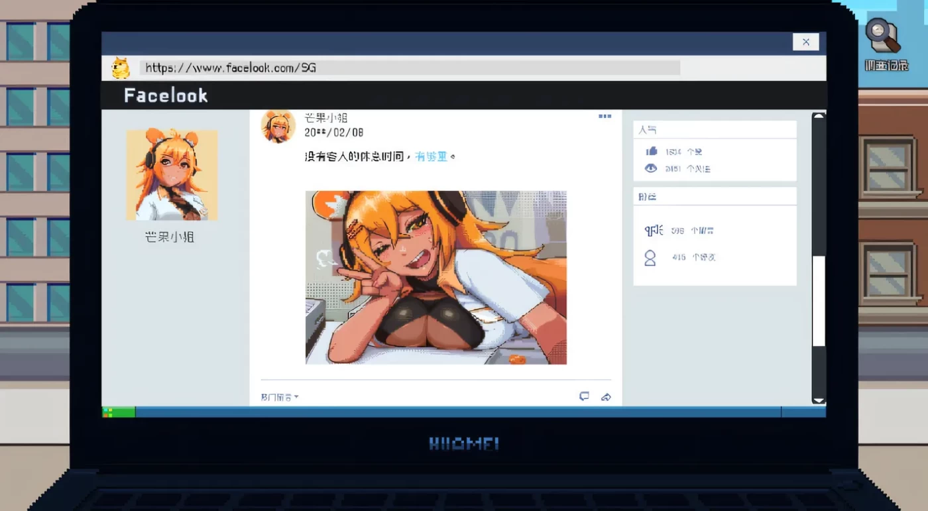This screenshot has width=928, height=511.
Task: Click the share arrow icon on the post
Action: click(x=606, y=396)
